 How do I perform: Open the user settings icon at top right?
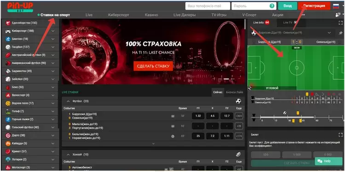338,15
